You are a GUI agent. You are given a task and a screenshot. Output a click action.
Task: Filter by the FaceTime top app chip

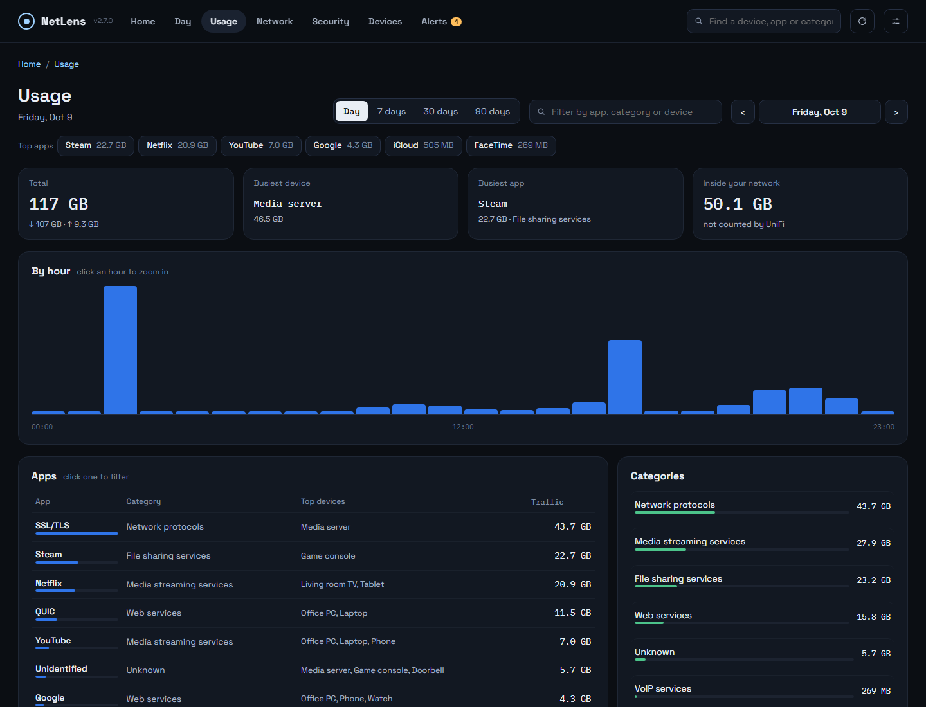point(511,145)
